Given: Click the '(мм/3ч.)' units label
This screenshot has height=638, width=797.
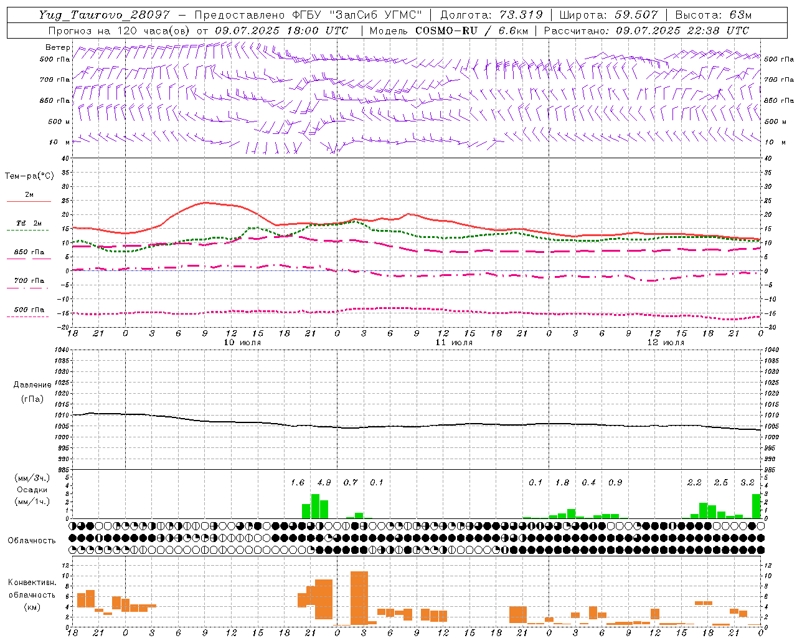Looking at the screenshot, I should pyautogui.click(x=32, y=478).
